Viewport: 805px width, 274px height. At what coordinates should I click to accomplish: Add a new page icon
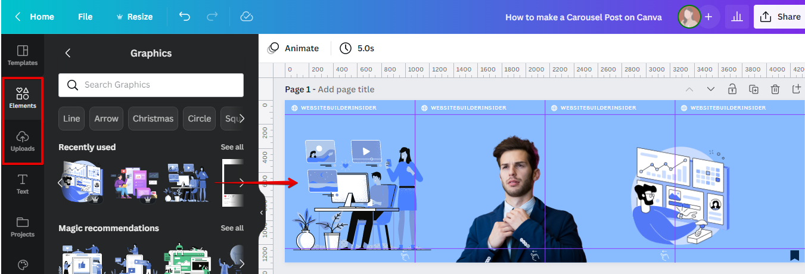click(797, 89)
